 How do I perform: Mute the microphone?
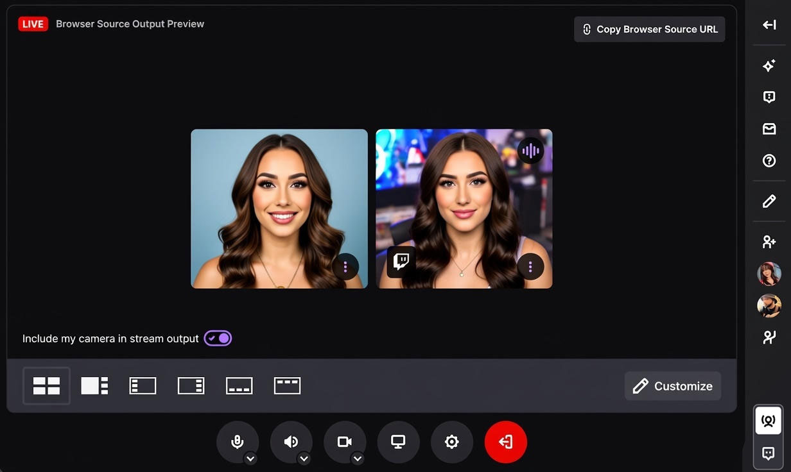pos(238,441)
